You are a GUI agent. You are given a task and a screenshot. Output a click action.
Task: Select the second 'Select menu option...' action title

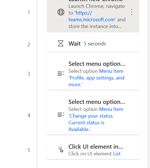pyautogui.click(x=97, y=102)
